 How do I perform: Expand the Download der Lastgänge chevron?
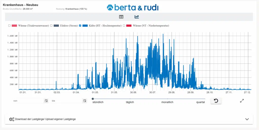coord(247,119)
